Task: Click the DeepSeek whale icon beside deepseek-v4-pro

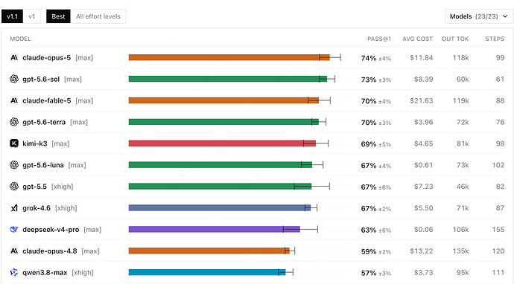Action: coord(14,230)
